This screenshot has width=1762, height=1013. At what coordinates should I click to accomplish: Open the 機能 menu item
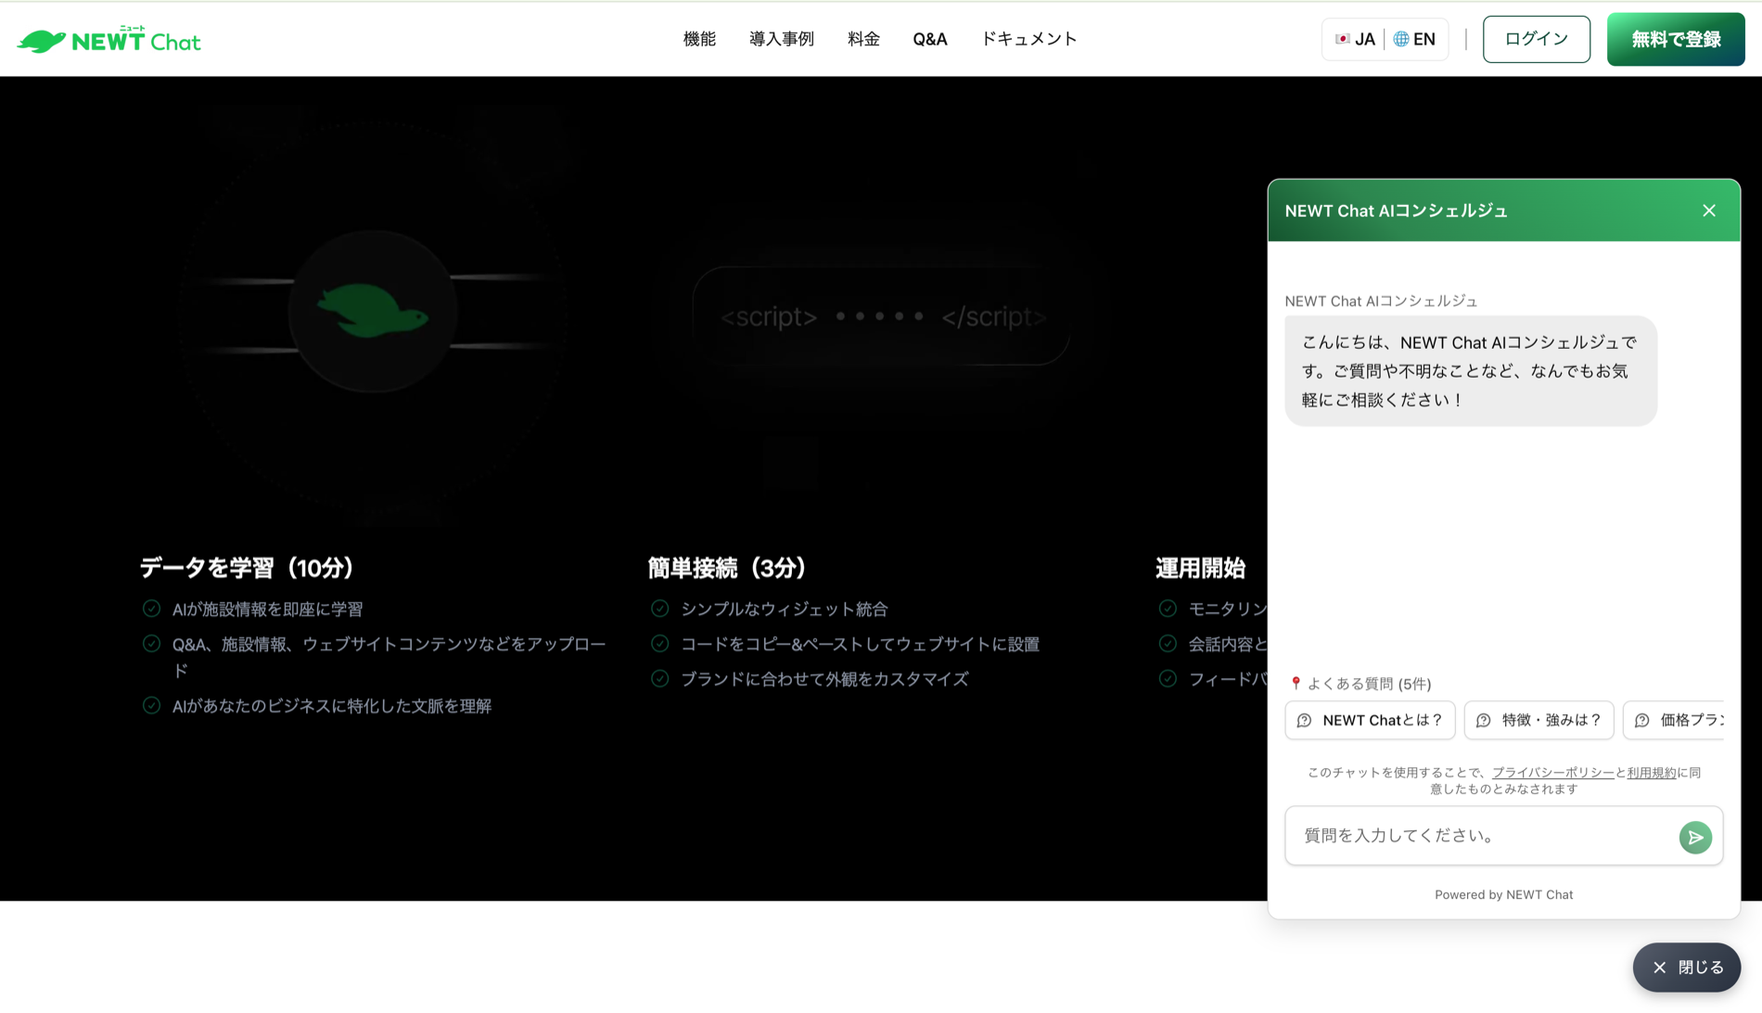699,38
